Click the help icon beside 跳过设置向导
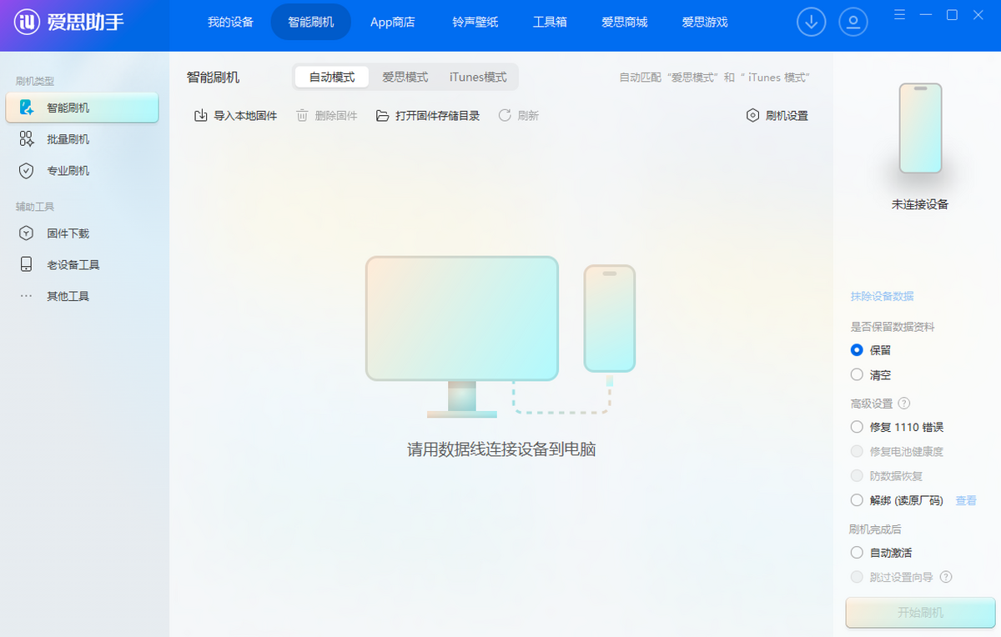1001x637 pixels. (946, 577)
